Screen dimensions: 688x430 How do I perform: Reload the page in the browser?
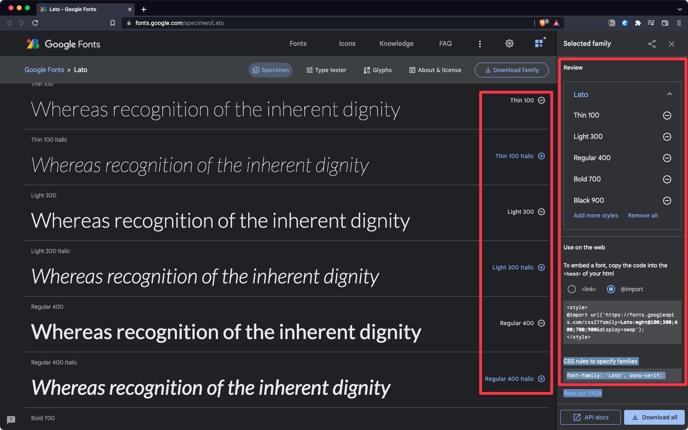tap(35, 23)
